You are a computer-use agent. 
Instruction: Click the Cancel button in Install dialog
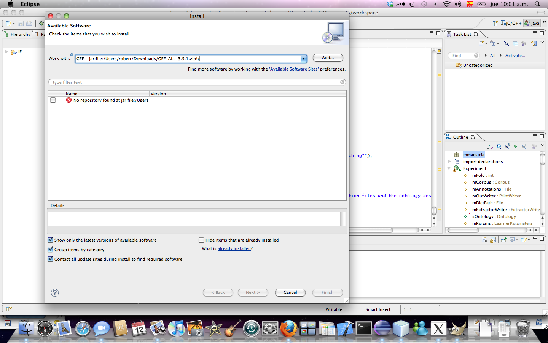point(290,292)
